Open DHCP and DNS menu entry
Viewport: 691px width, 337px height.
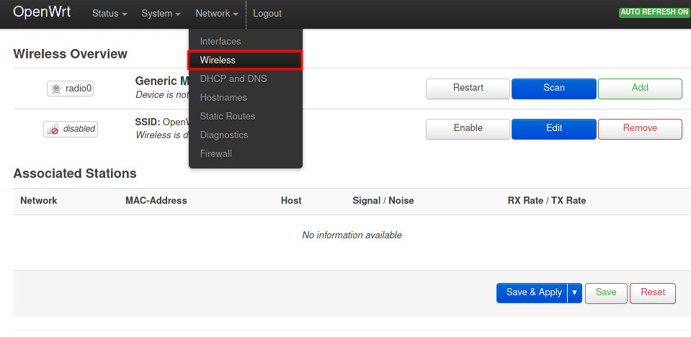pyautogui.click(x=233, y=78)
